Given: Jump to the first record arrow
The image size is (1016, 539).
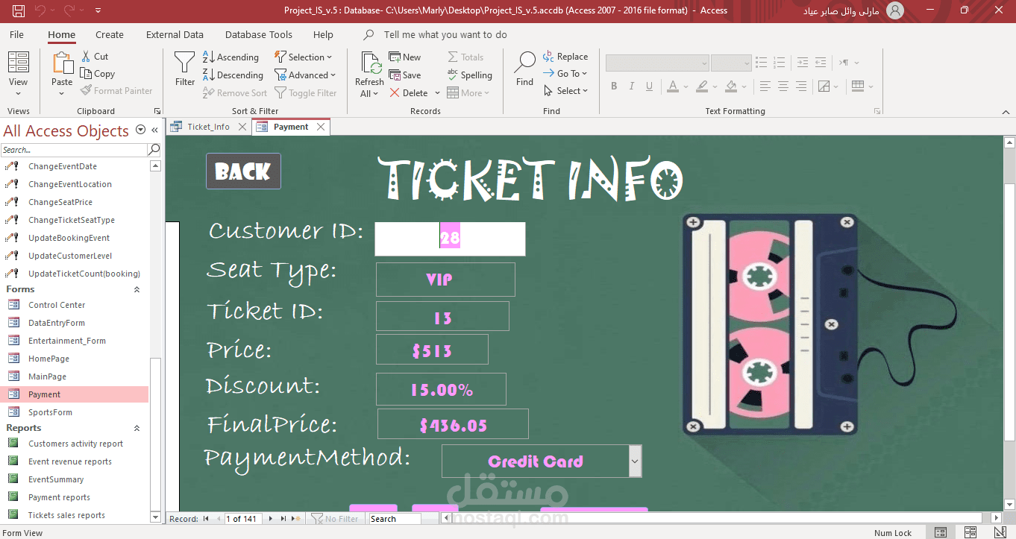Looking at the screenshot, I should (x=206, y=518).
